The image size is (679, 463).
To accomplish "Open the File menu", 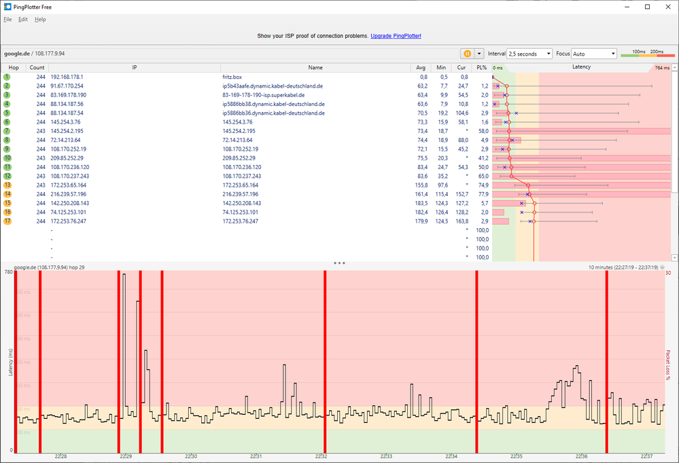I will point(7,20).
